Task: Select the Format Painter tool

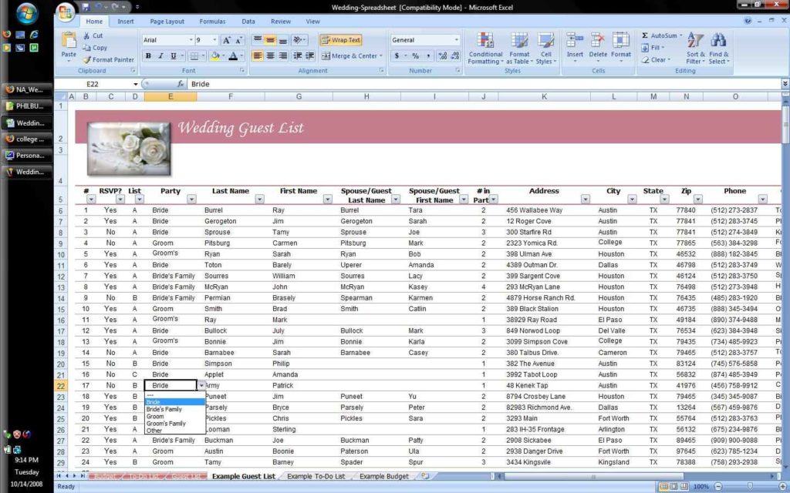Action: tap(108, 59)
